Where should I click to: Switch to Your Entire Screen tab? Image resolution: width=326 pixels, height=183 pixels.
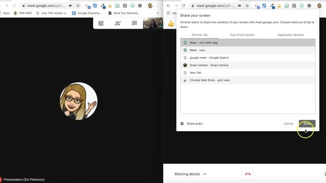coord(242,35)
